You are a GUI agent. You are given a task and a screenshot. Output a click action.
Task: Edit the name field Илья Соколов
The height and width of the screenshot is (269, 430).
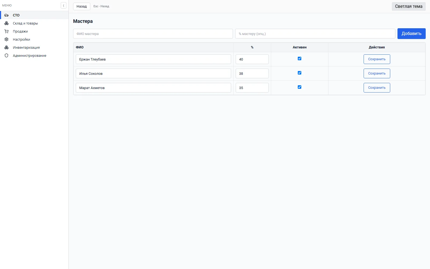[x=153, y=73]
